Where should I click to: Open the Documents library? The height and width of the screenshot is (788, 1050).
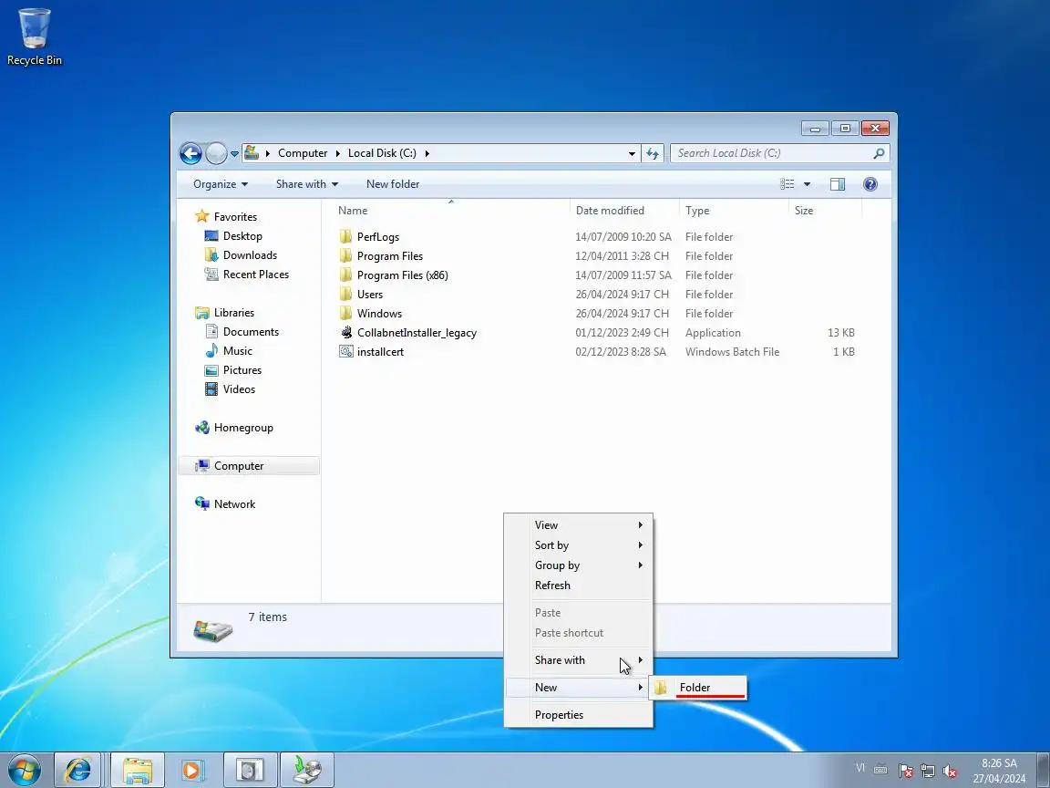(251, 332)
